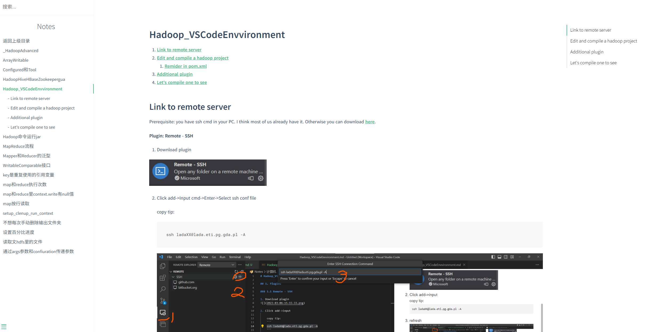
Task: Open map按行读取 note
Action: (x=16, y=204)
